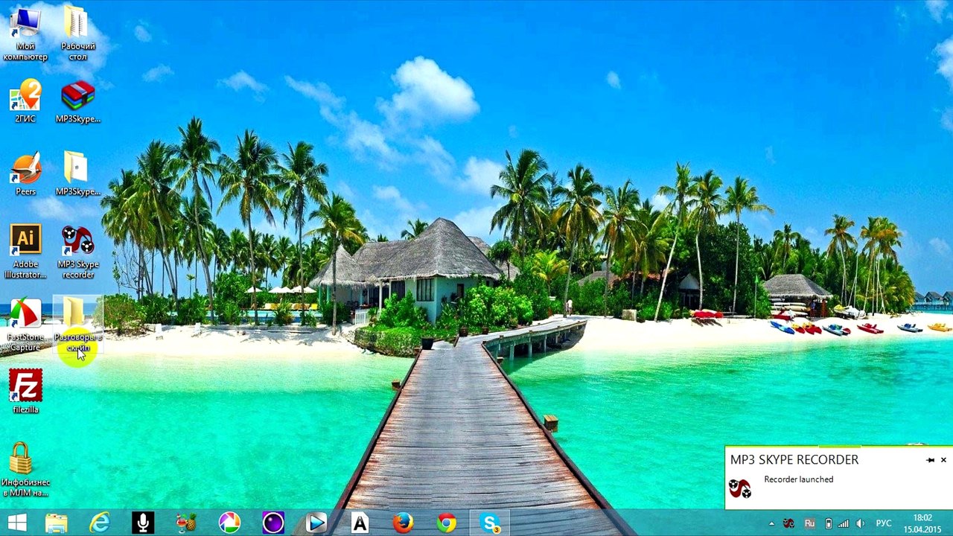Switch input language РУС indicator
Image resolution: width=953 pixels, height=536 pixels.
click(884, 523)
